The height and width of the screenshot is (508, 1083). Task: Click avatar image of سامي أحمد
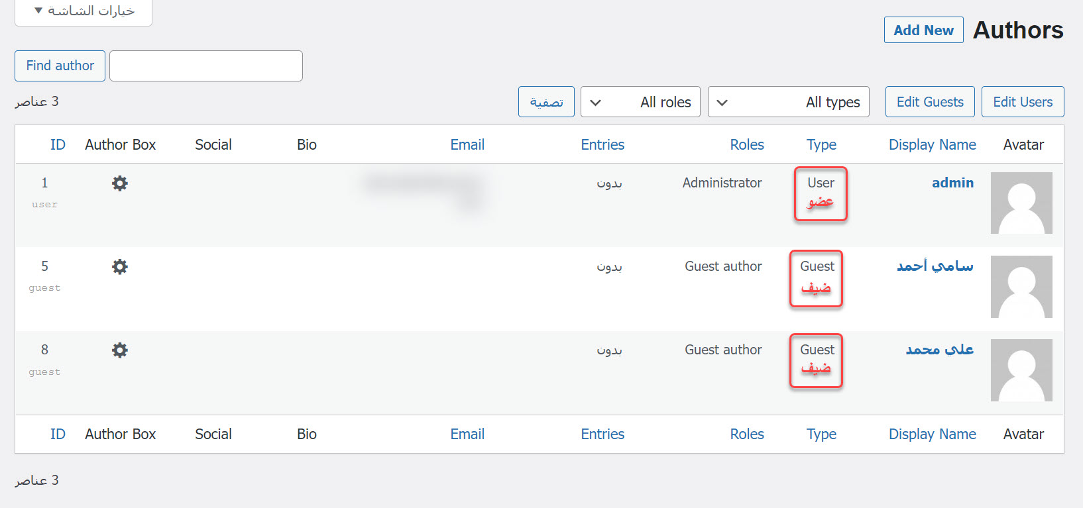click(x=1021, y=287)
